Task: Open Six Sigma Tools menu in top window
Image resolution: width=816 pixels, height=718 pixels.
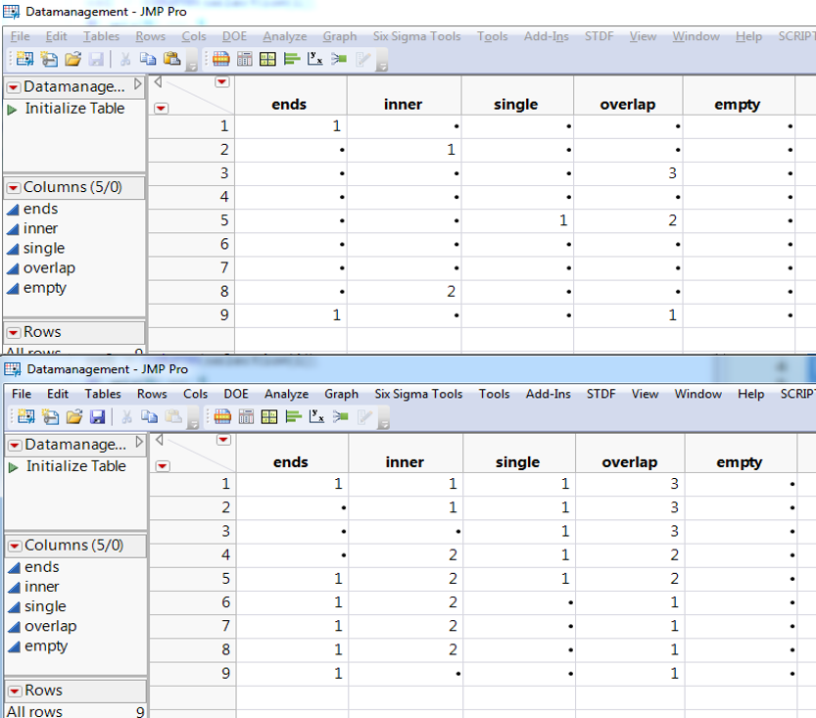Action: [416, 36]
